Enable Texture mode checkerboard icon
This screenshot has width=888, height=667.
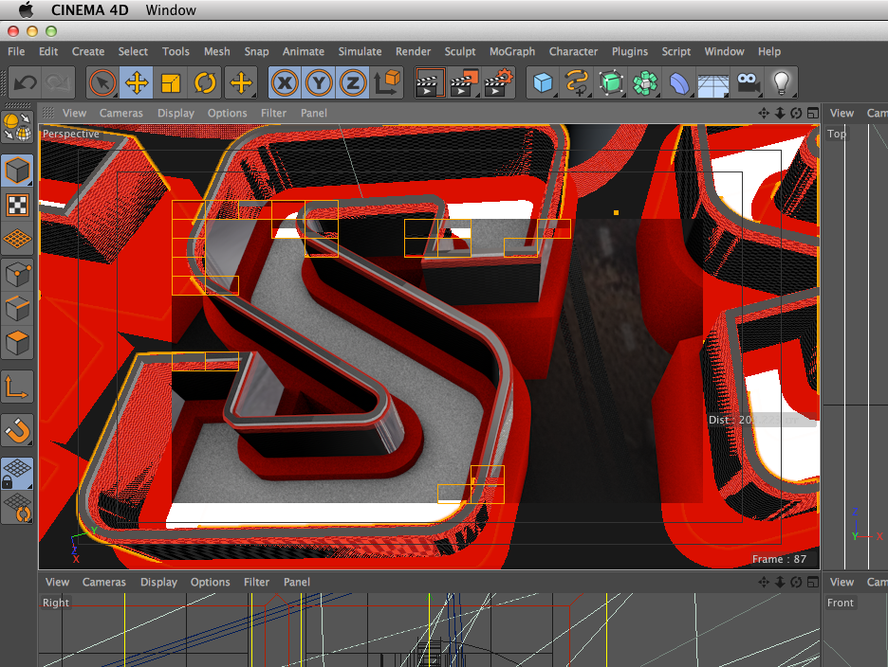pyautogui.click(x=17, y=205)
